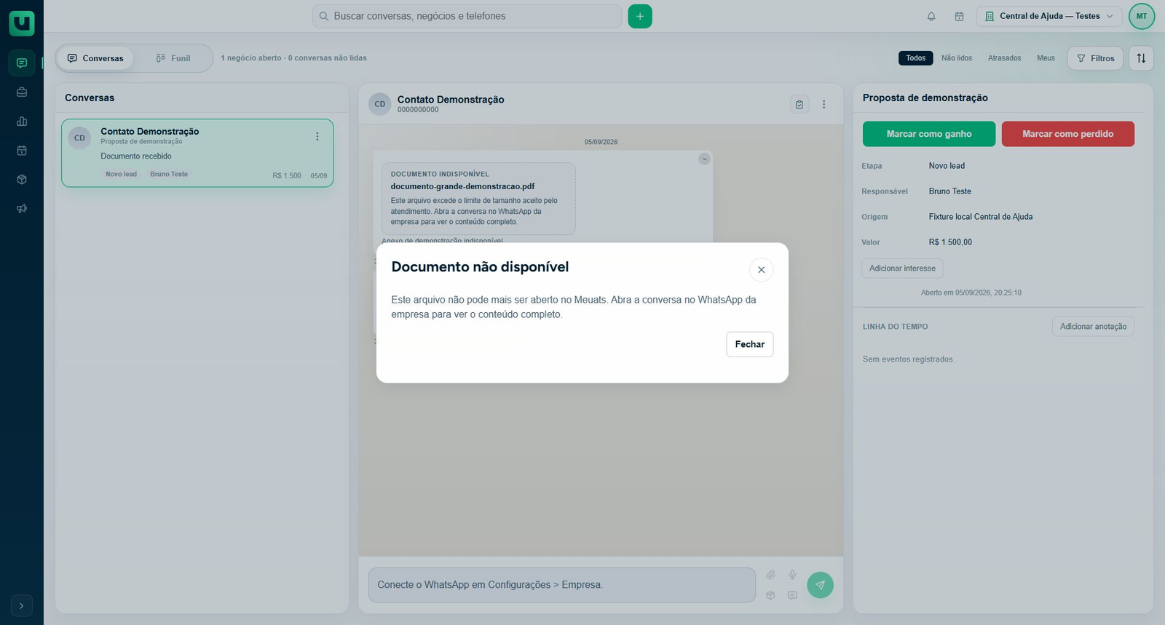Expand the sidebar with chevron arrow
Image resolution: width=1165 pixels, height=625 pixels.
tap(22, 605)
